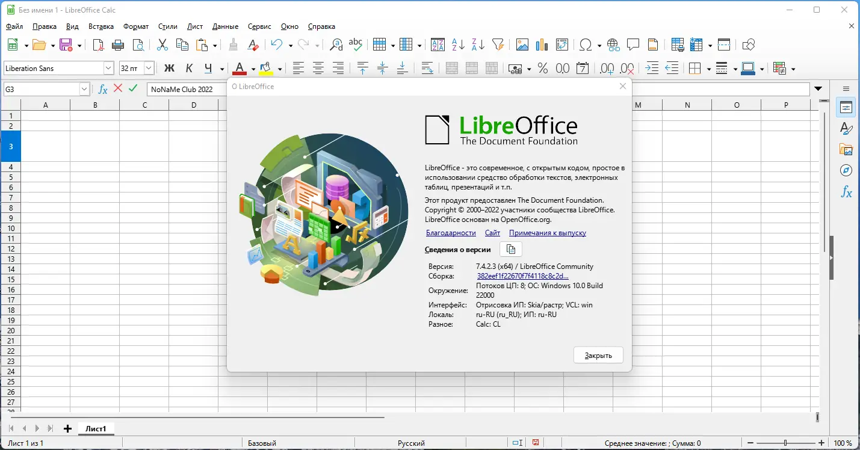Image resolution: width=860 pixels, height=450 pixels.
Task: Save the document with floppy icon
Action: [x=66, y=45]
